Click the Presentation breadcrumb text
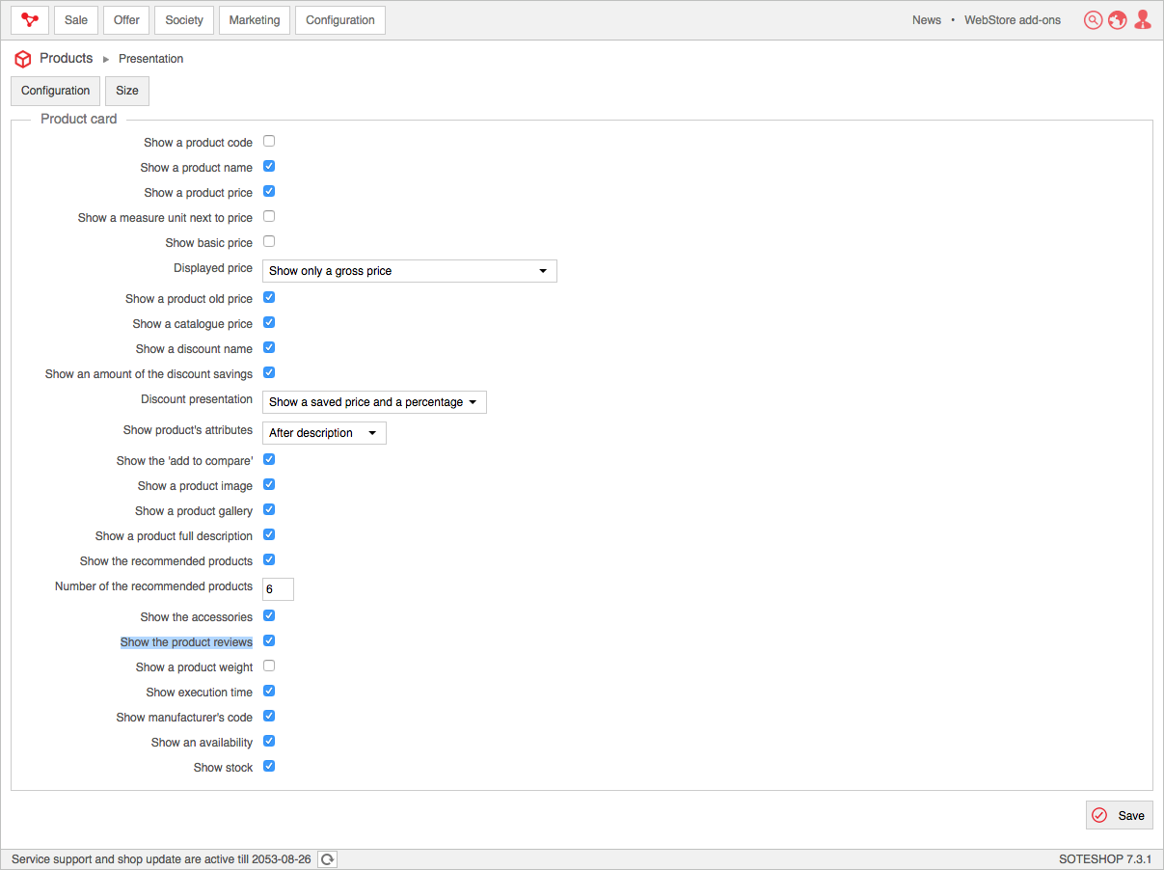The height and width of the screenshot is (870, 1164). 150,59
